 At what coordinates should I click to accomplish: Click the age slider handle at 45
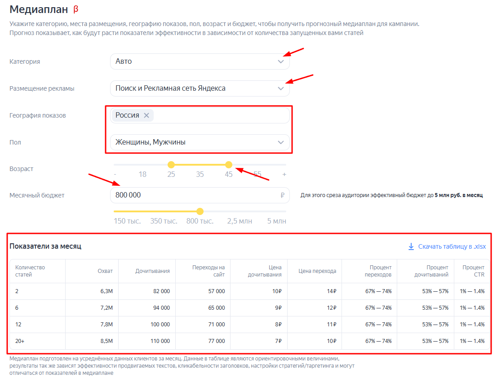[229, 165]
